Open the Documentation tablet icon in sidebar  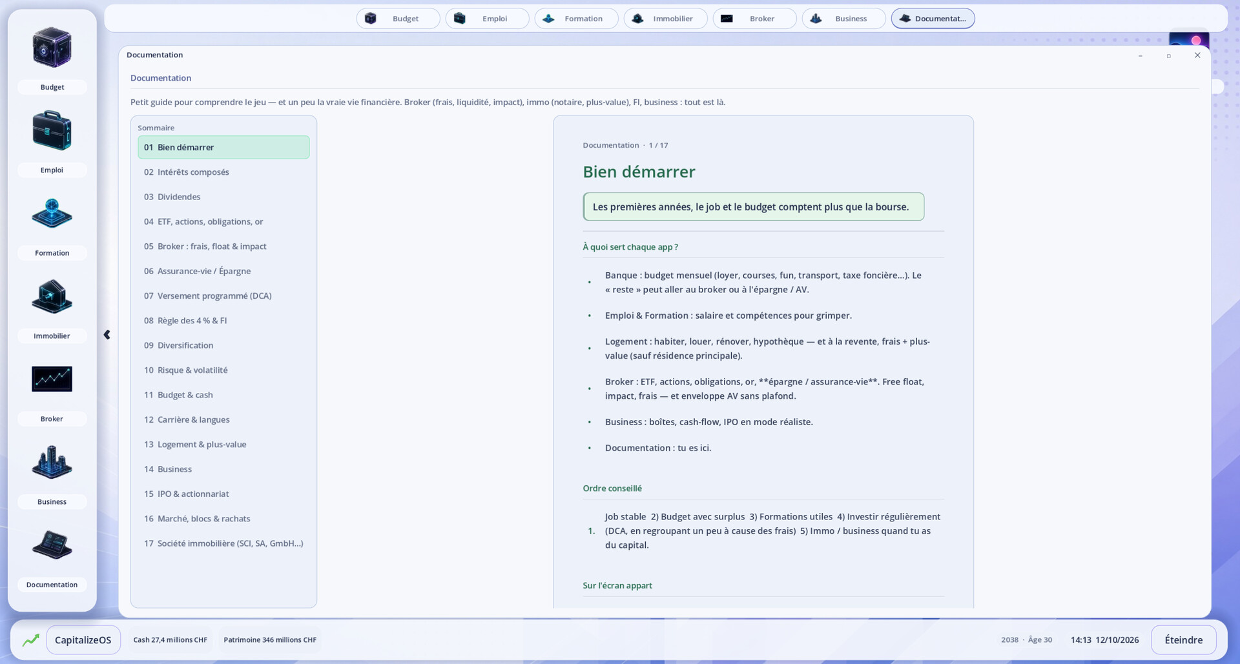tap(52, 545)
